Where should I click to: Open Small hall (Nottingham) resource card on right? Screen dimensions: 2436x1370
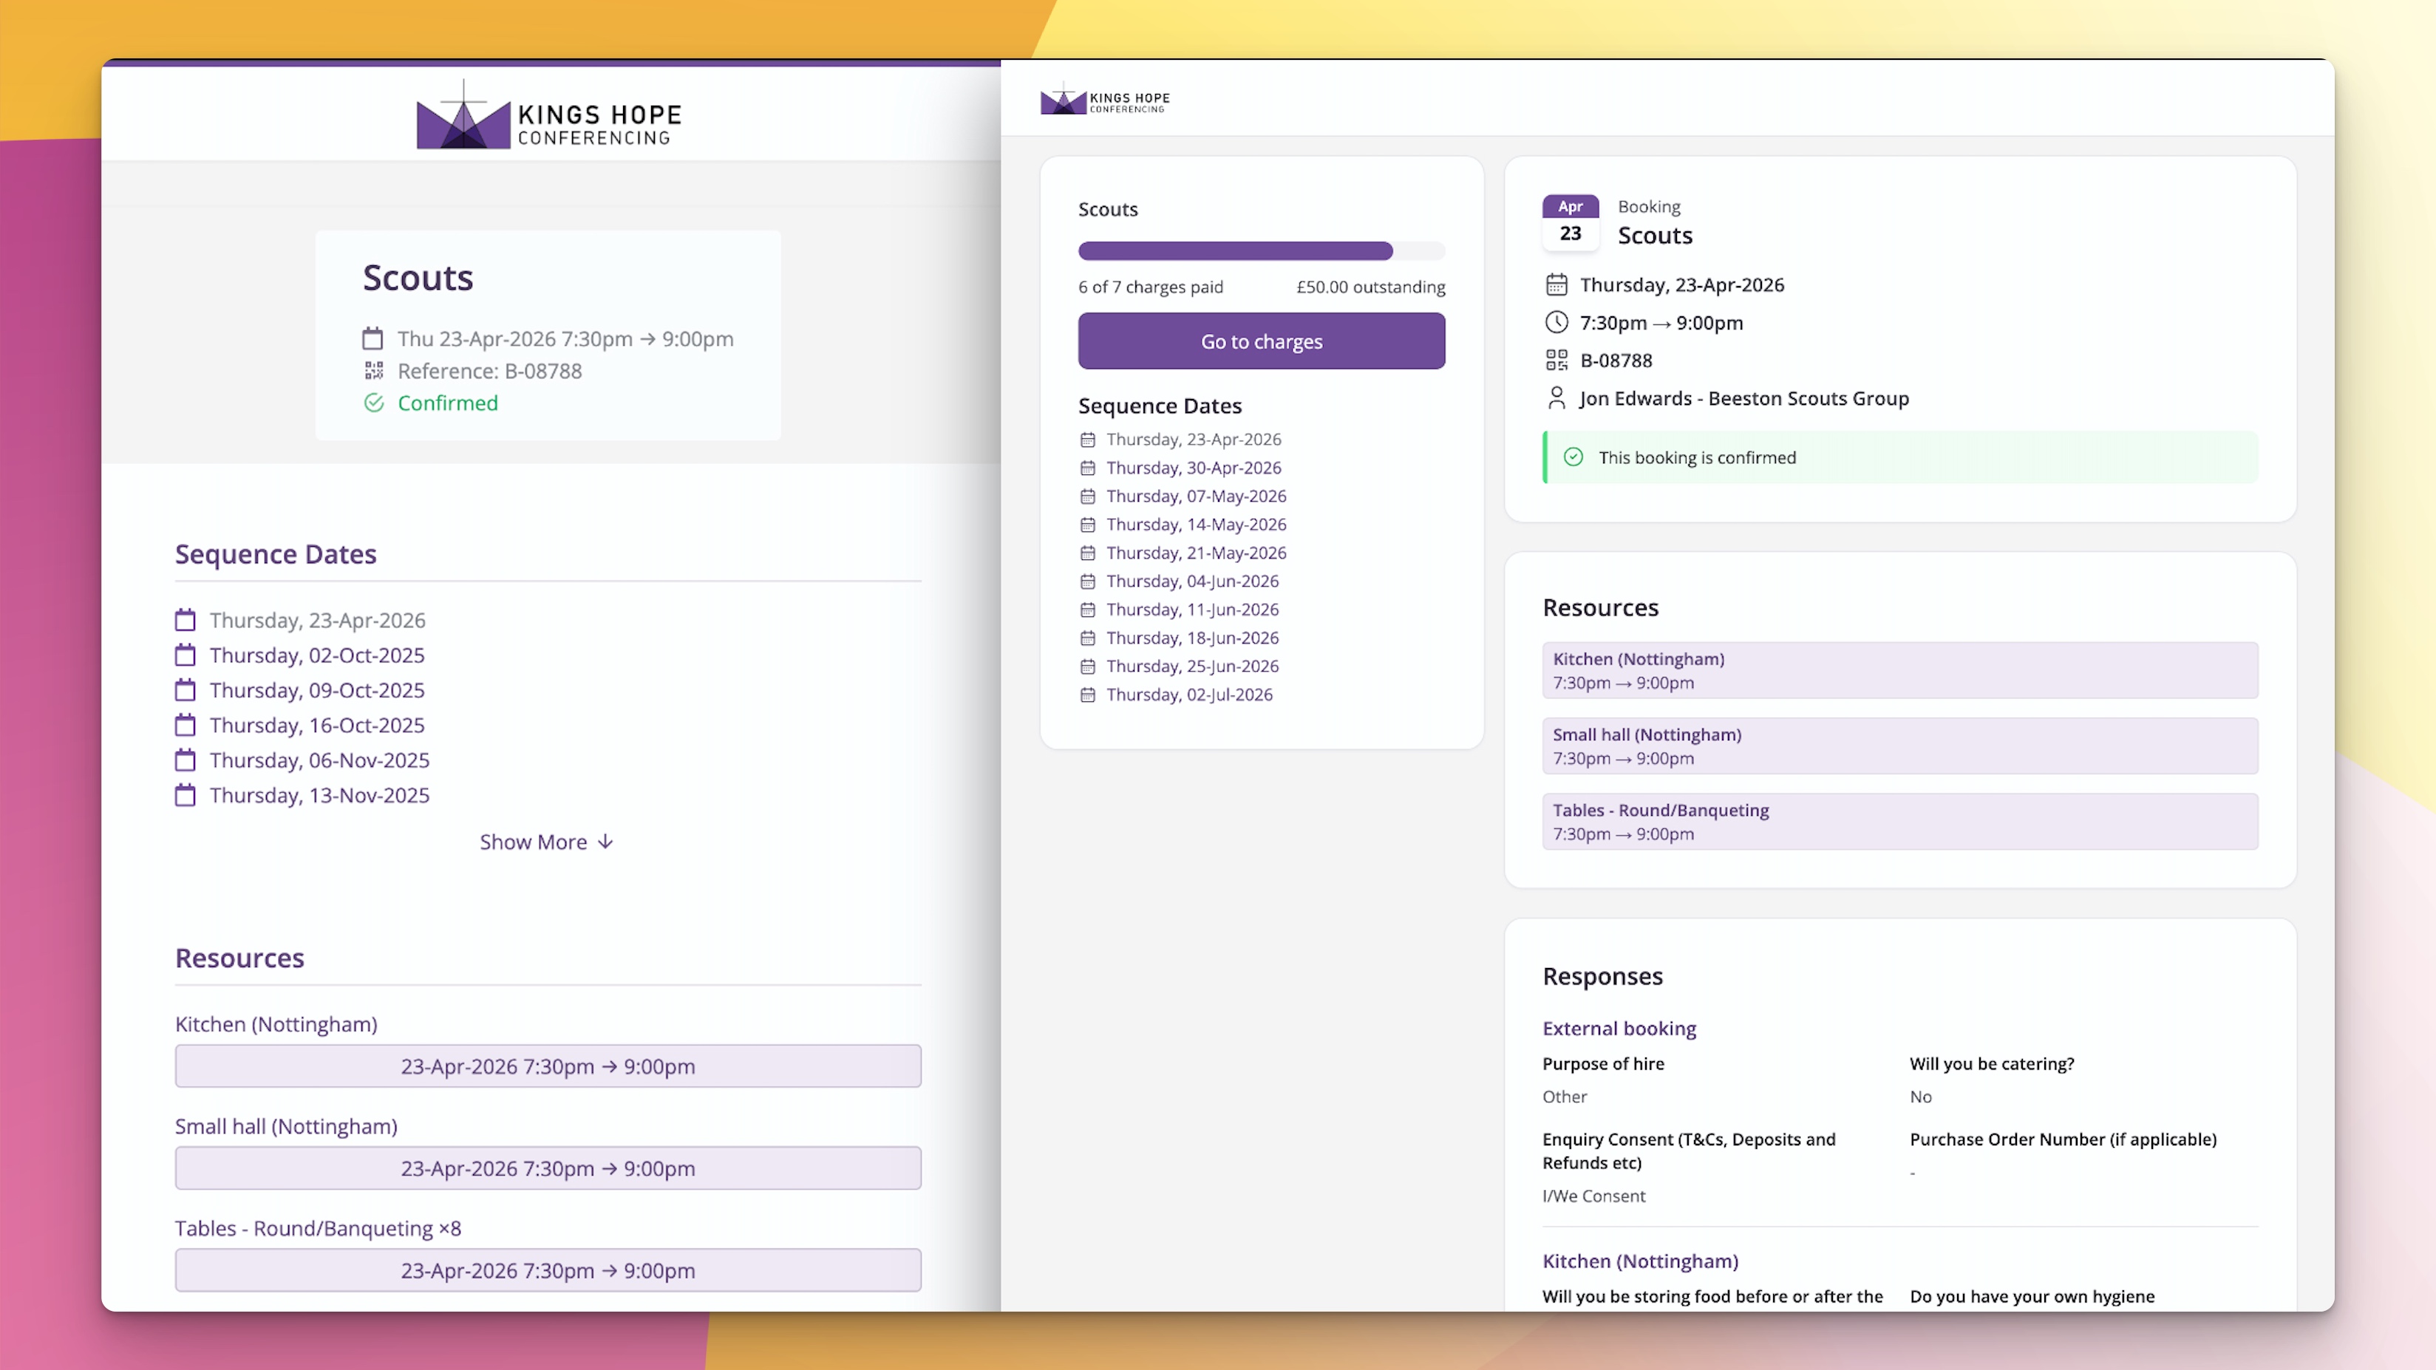[1900, 746]
